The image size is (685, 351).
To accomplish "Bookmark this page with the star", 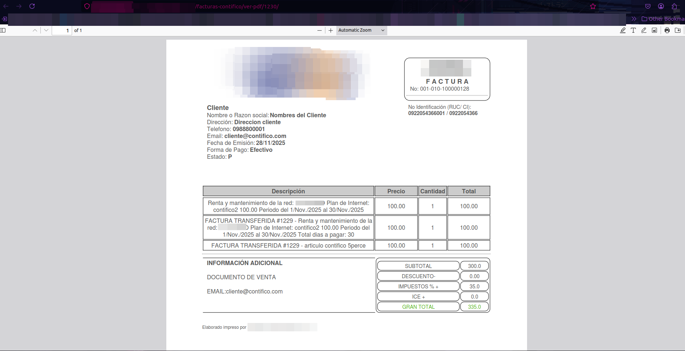I will (593, 7).
